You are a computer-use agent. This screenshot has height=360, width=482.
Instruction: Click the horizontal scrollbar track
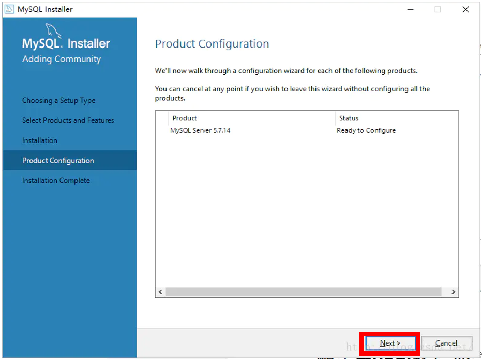(x=305, y=291)
